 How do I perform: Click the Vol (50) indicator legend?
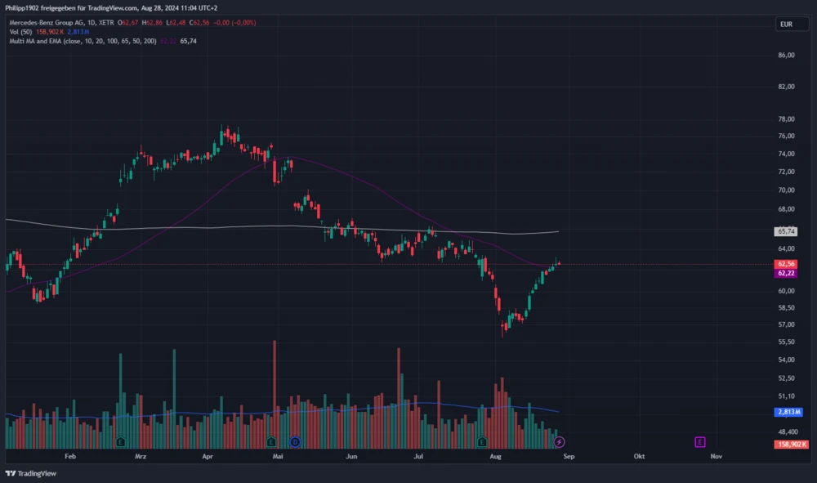tap(20, 31)
